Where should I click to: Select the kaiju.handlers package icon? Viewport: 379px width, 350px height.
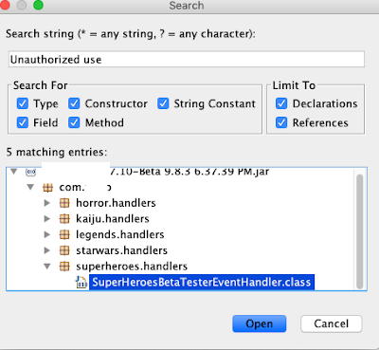tap(64, 219)
